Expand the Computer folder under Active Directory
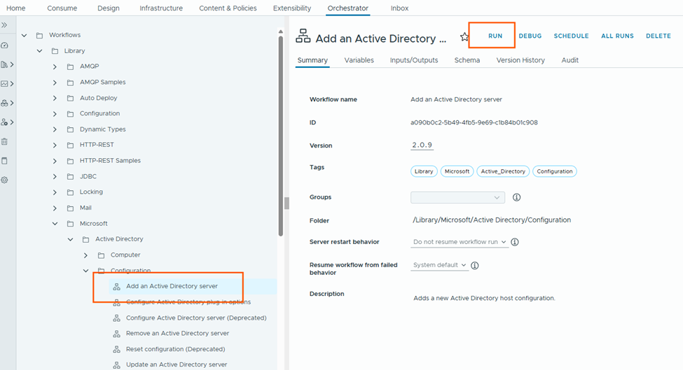 (85, 255)
